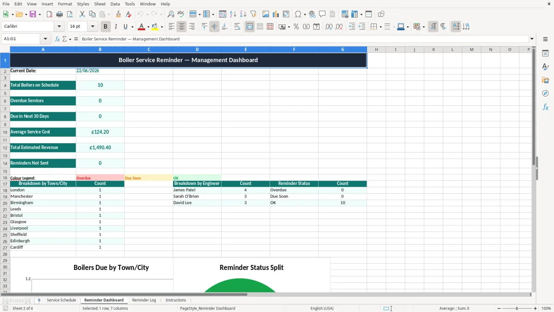
Task: Toggle Underline formatting
Action: [x=126, y=27]
